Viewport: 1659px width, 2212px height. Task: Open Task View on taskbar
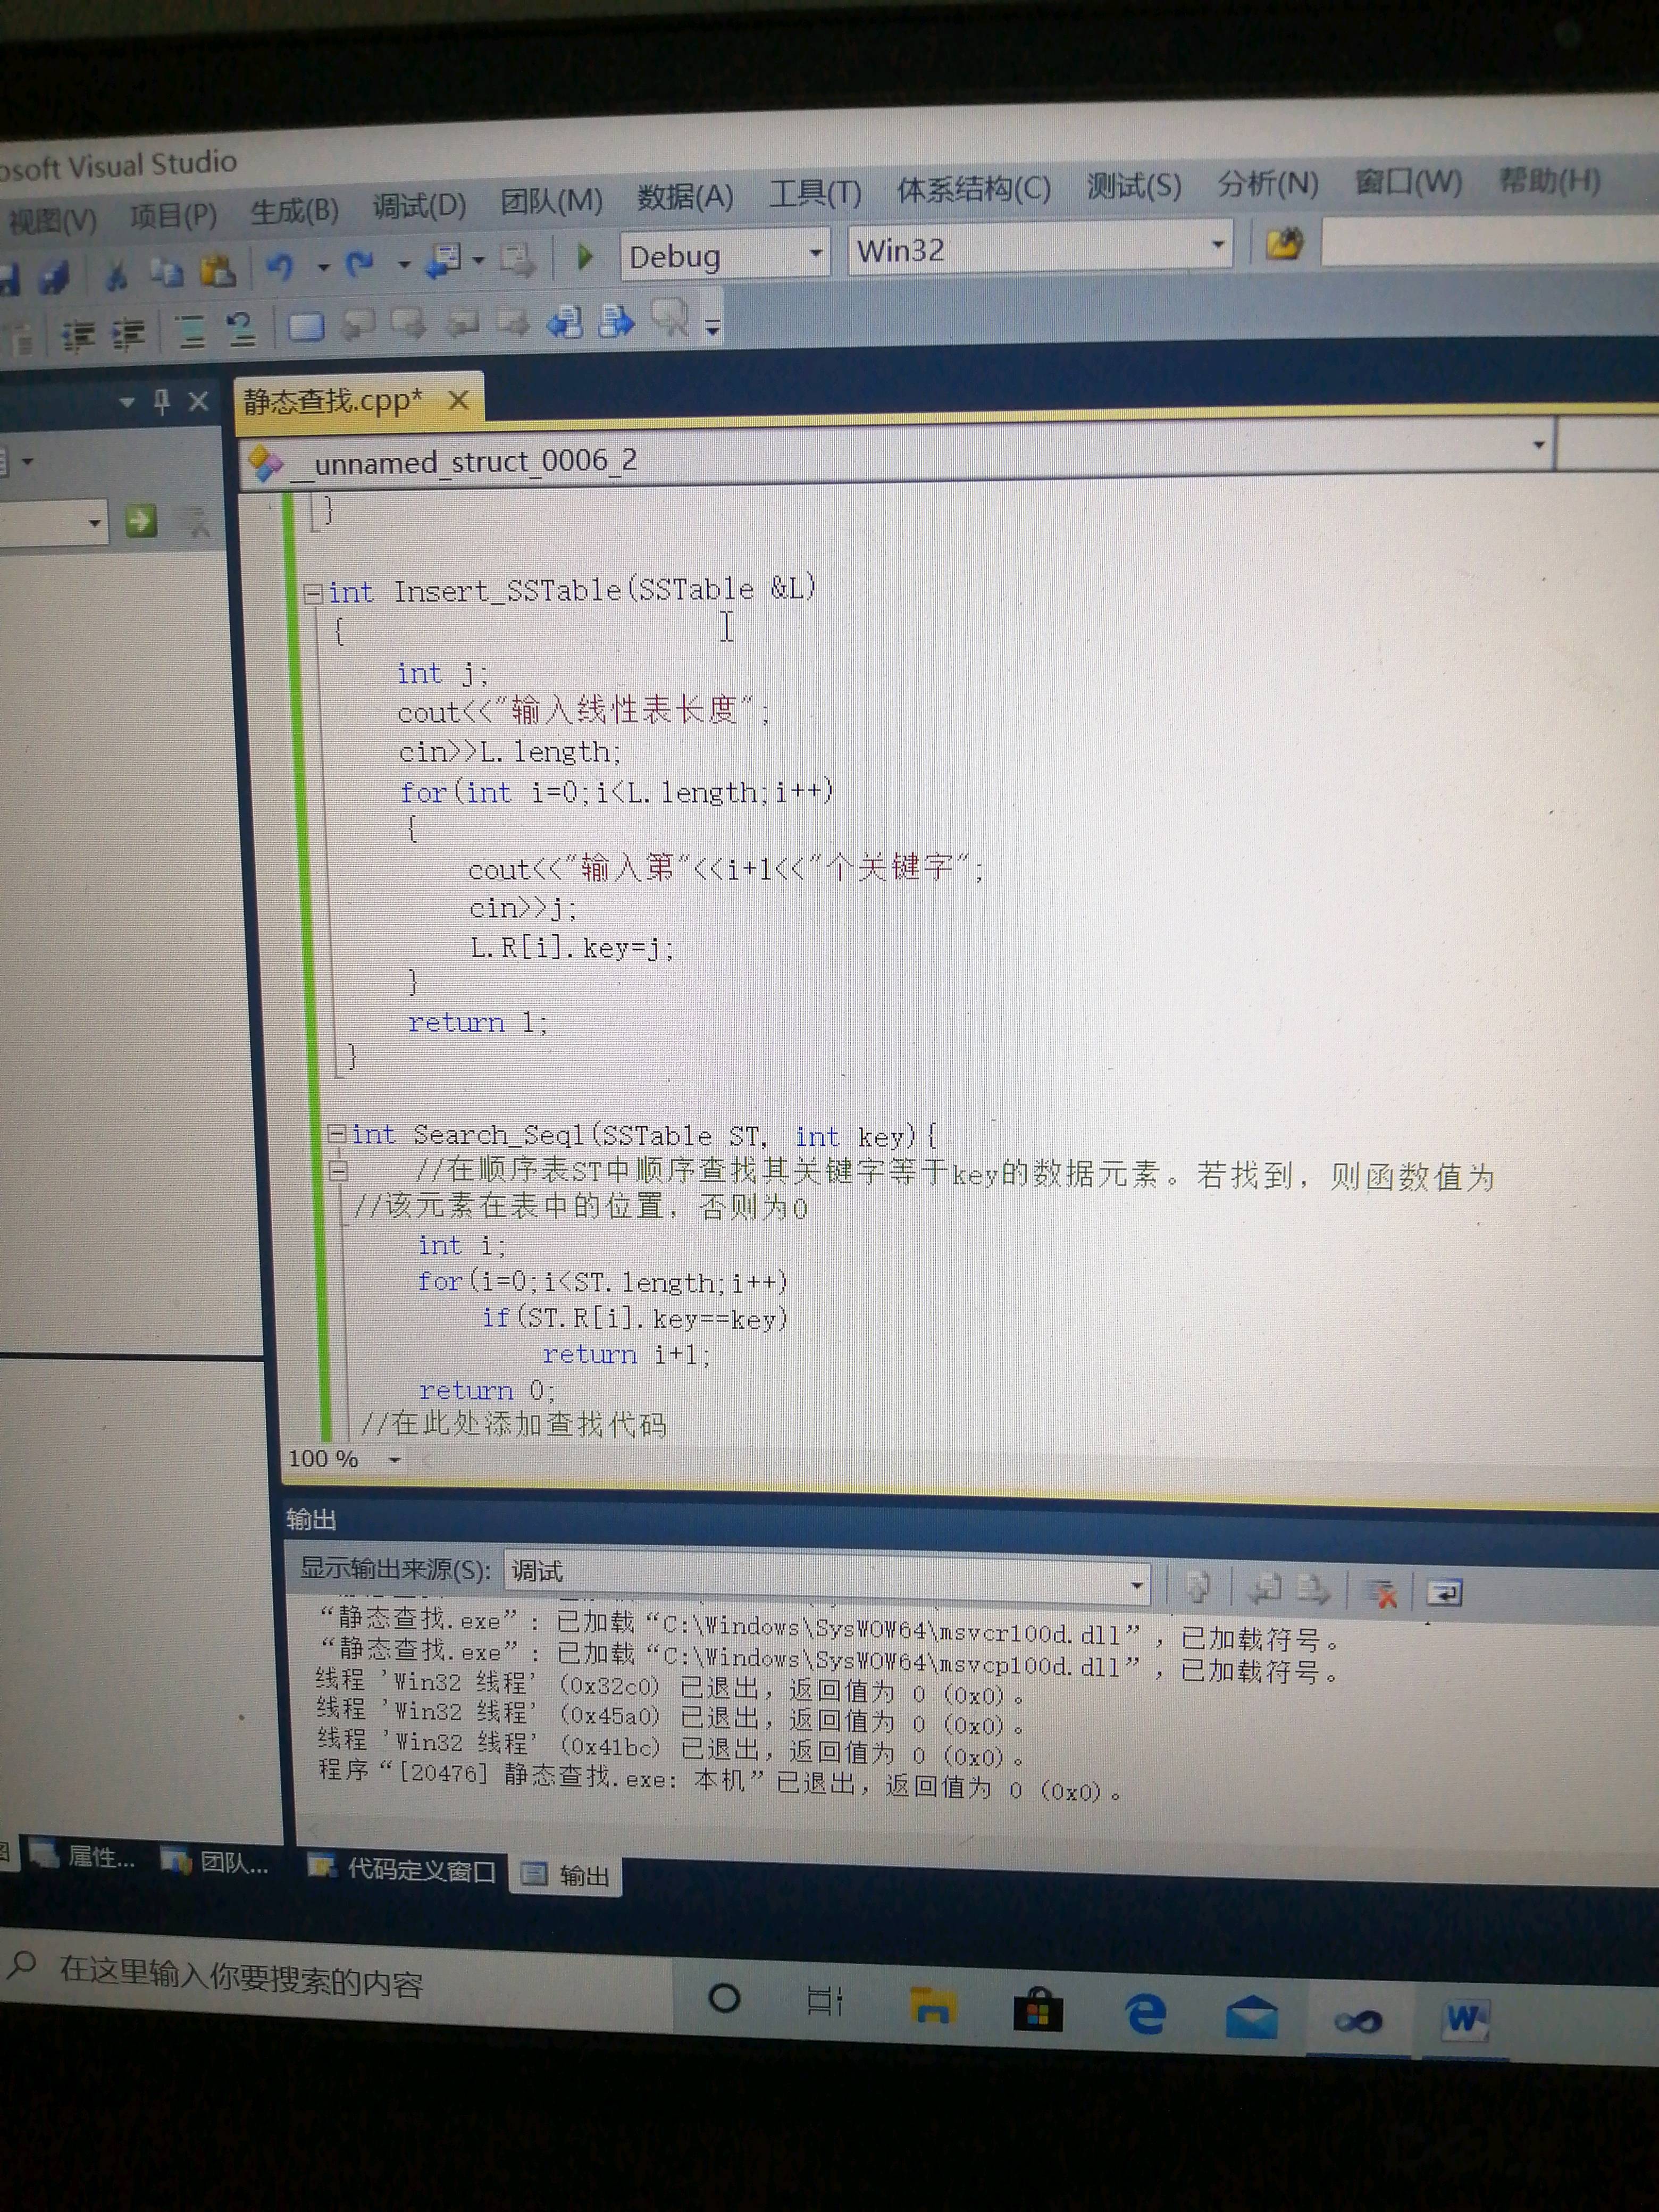825,2001
